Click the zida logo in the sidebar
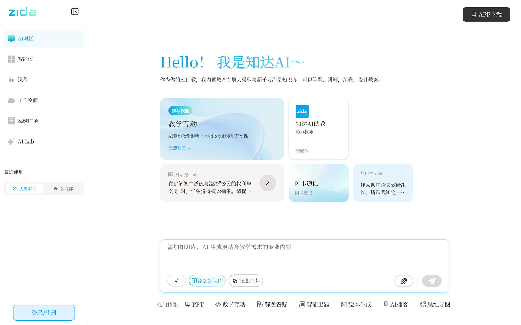Viewport: 521px width, 325px height. point(23,12)
